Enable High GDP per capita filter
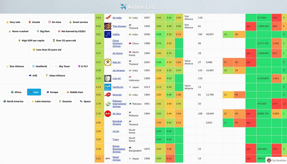 pyautogui.click(x=31, y=40)
